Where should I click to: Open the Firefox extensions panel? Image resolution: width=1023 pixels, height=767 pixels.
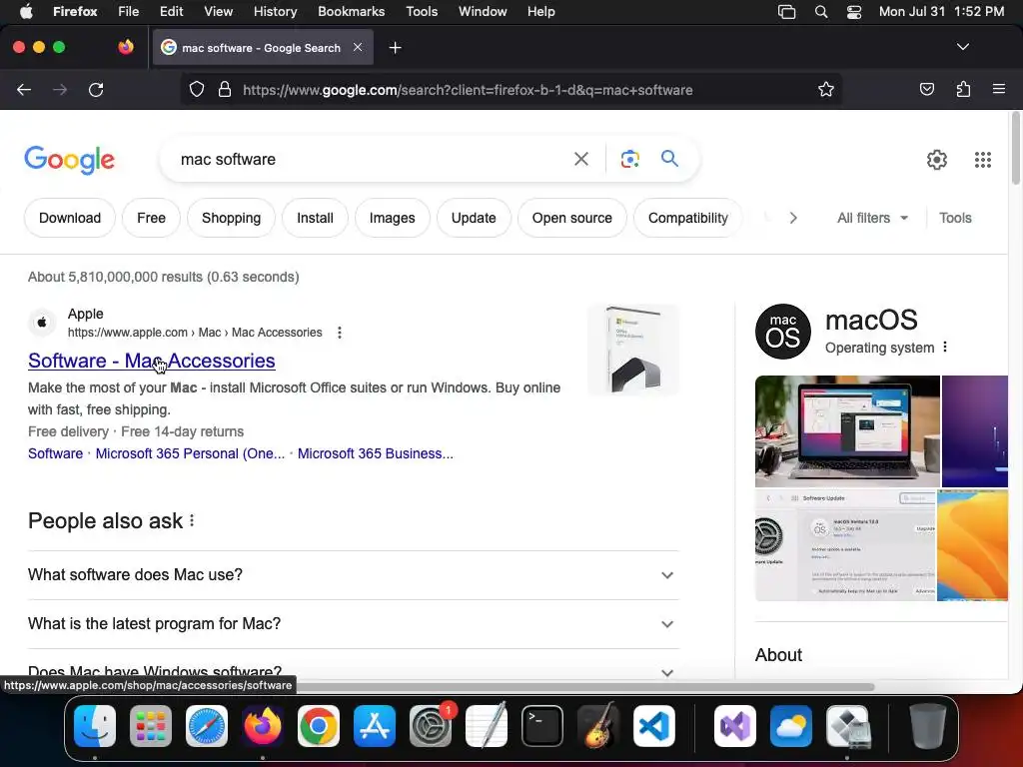click(x=963, y=90)
